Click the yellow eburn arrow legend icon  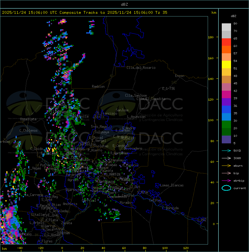[x=226, y=166]
